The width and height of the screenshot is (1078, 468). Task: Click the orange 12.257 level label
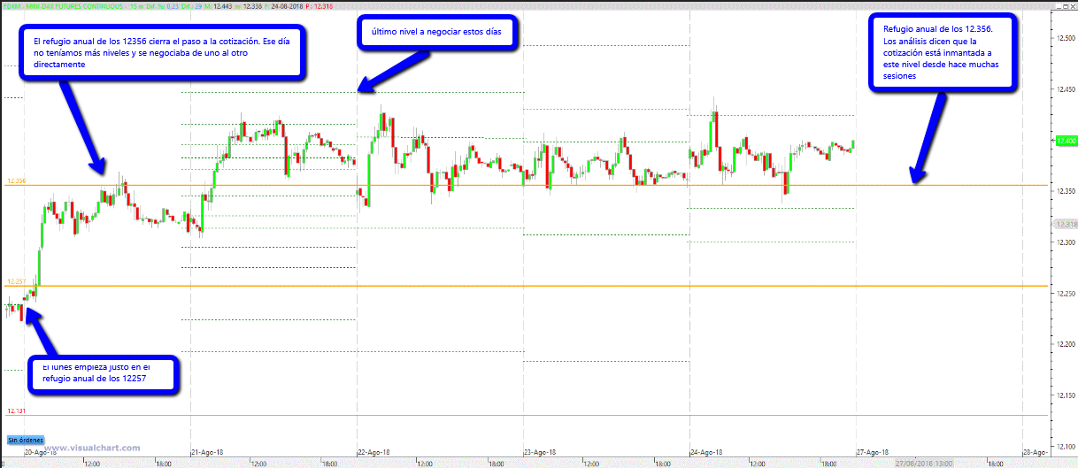click(17, 281)
